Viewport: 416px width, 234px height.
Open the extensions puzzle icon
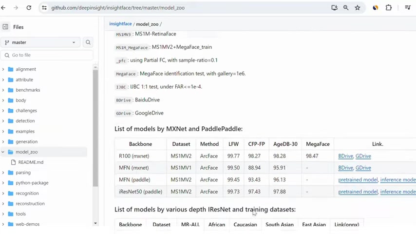[x=388, y=8]
